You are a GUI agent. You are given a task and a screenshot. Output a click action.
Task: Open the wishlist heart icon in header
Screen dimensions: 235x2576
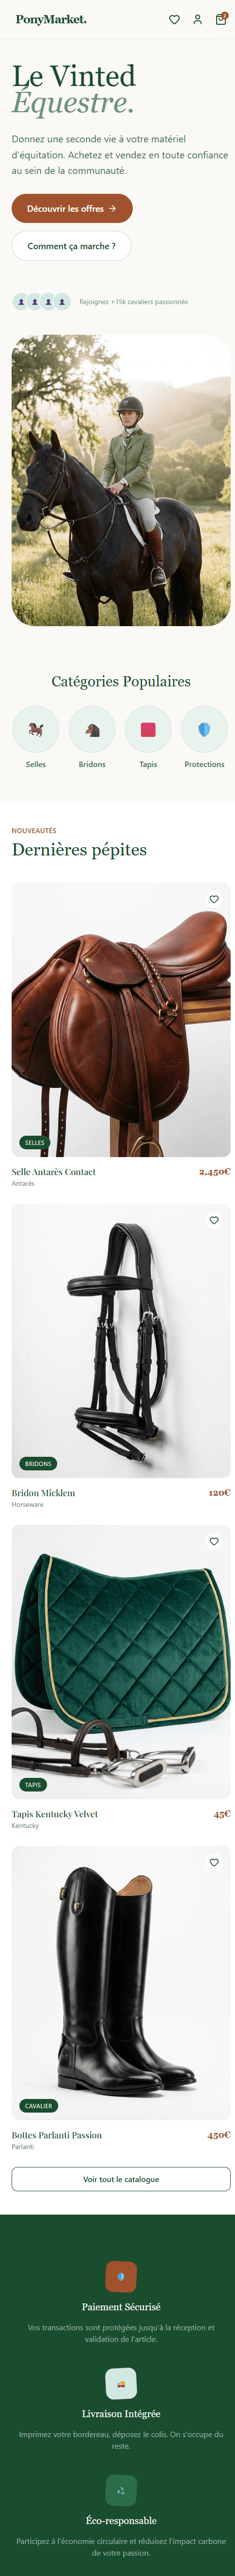point(174,19)
